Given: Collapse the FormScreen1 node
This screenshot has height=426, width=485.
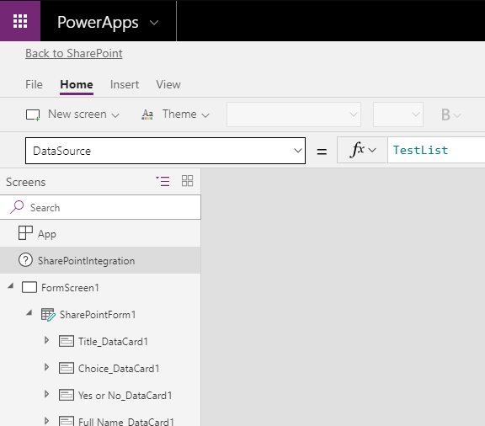Looking at the screenshot, I should [x=11, y=285].
